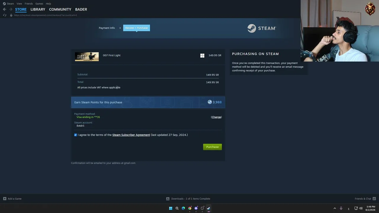Open the Friends & Chat icon
Screen dimensions: 379x213
374,199
